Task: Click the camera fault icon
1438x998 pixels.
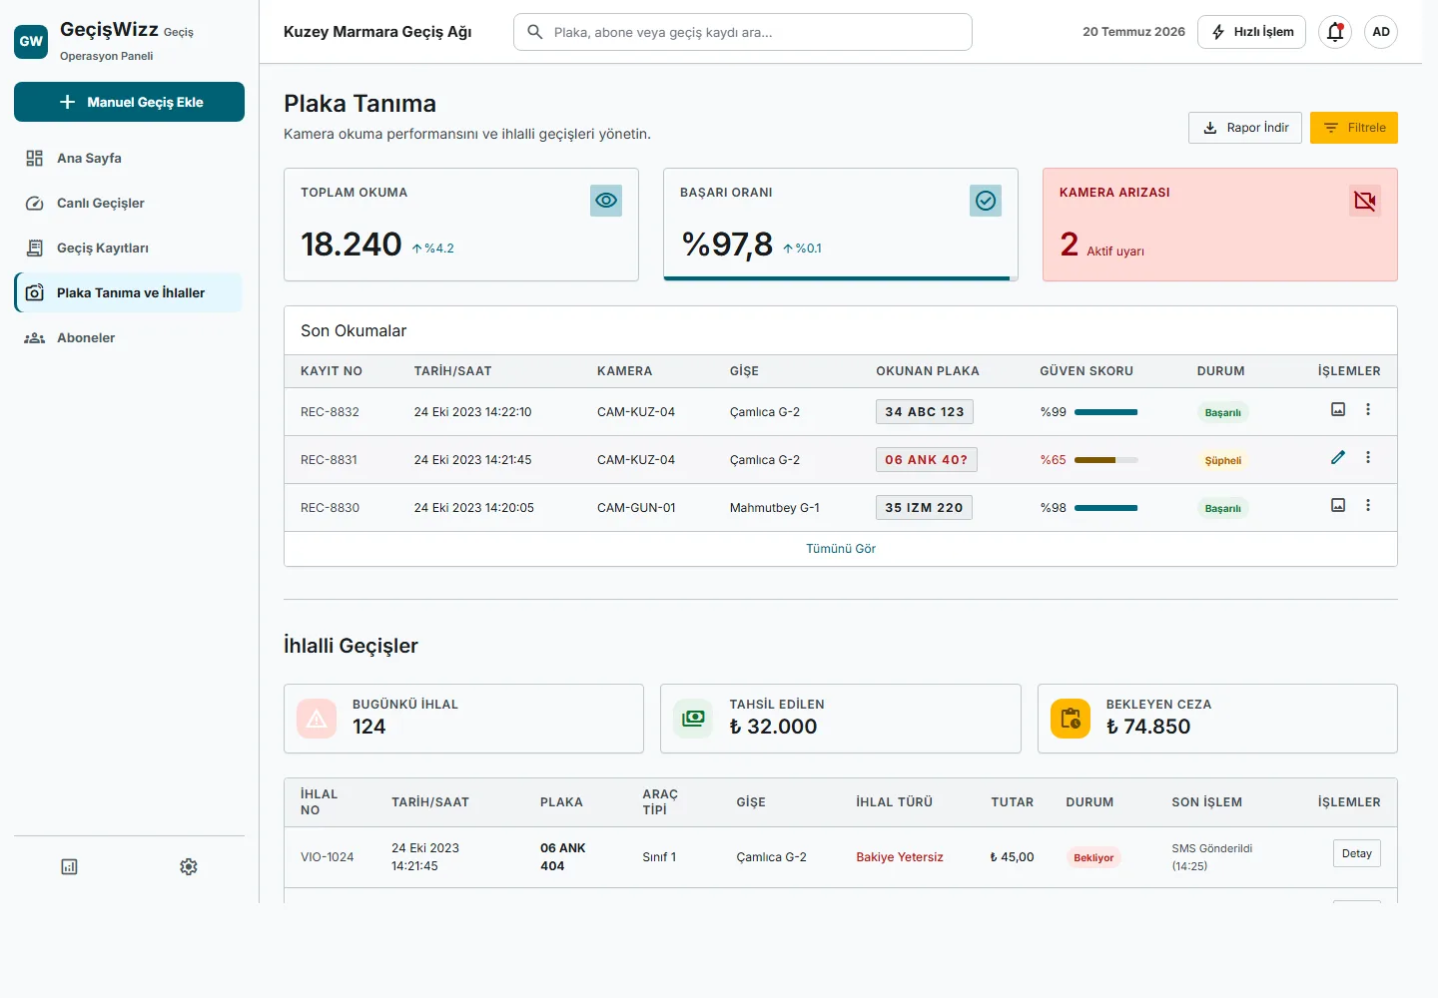Action: click(x=1365, y=201)
